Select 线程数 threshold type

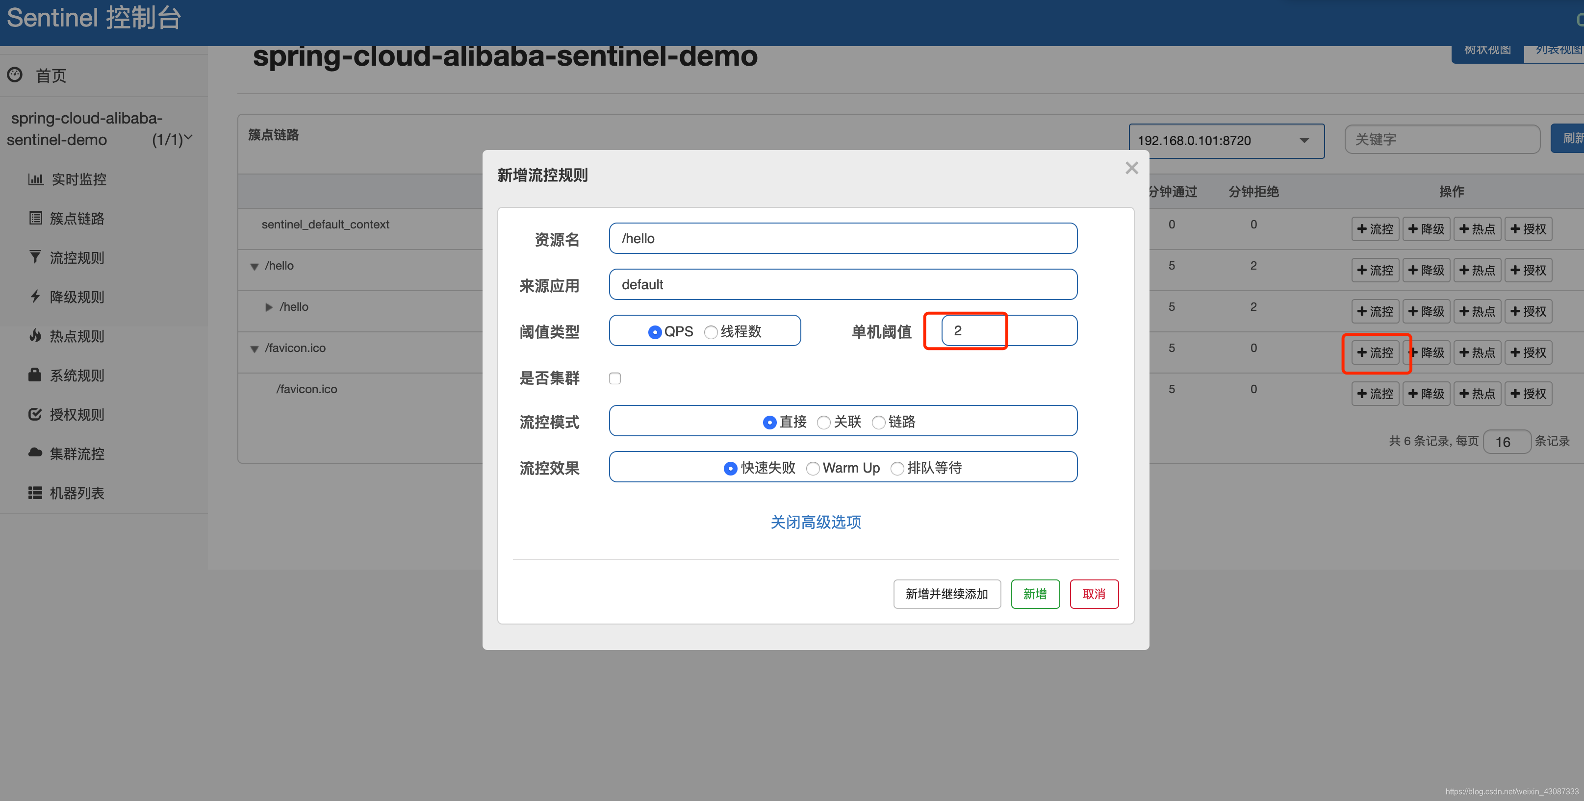(x=711, y=332)
